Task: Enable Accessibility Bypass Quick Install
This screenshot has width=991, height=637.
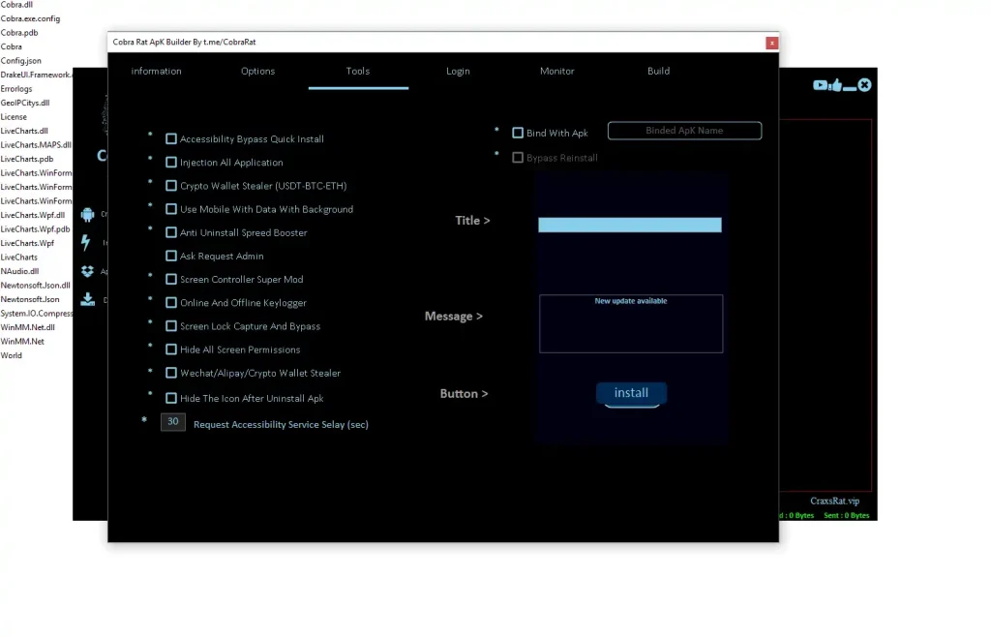Action: pos(170,138)
